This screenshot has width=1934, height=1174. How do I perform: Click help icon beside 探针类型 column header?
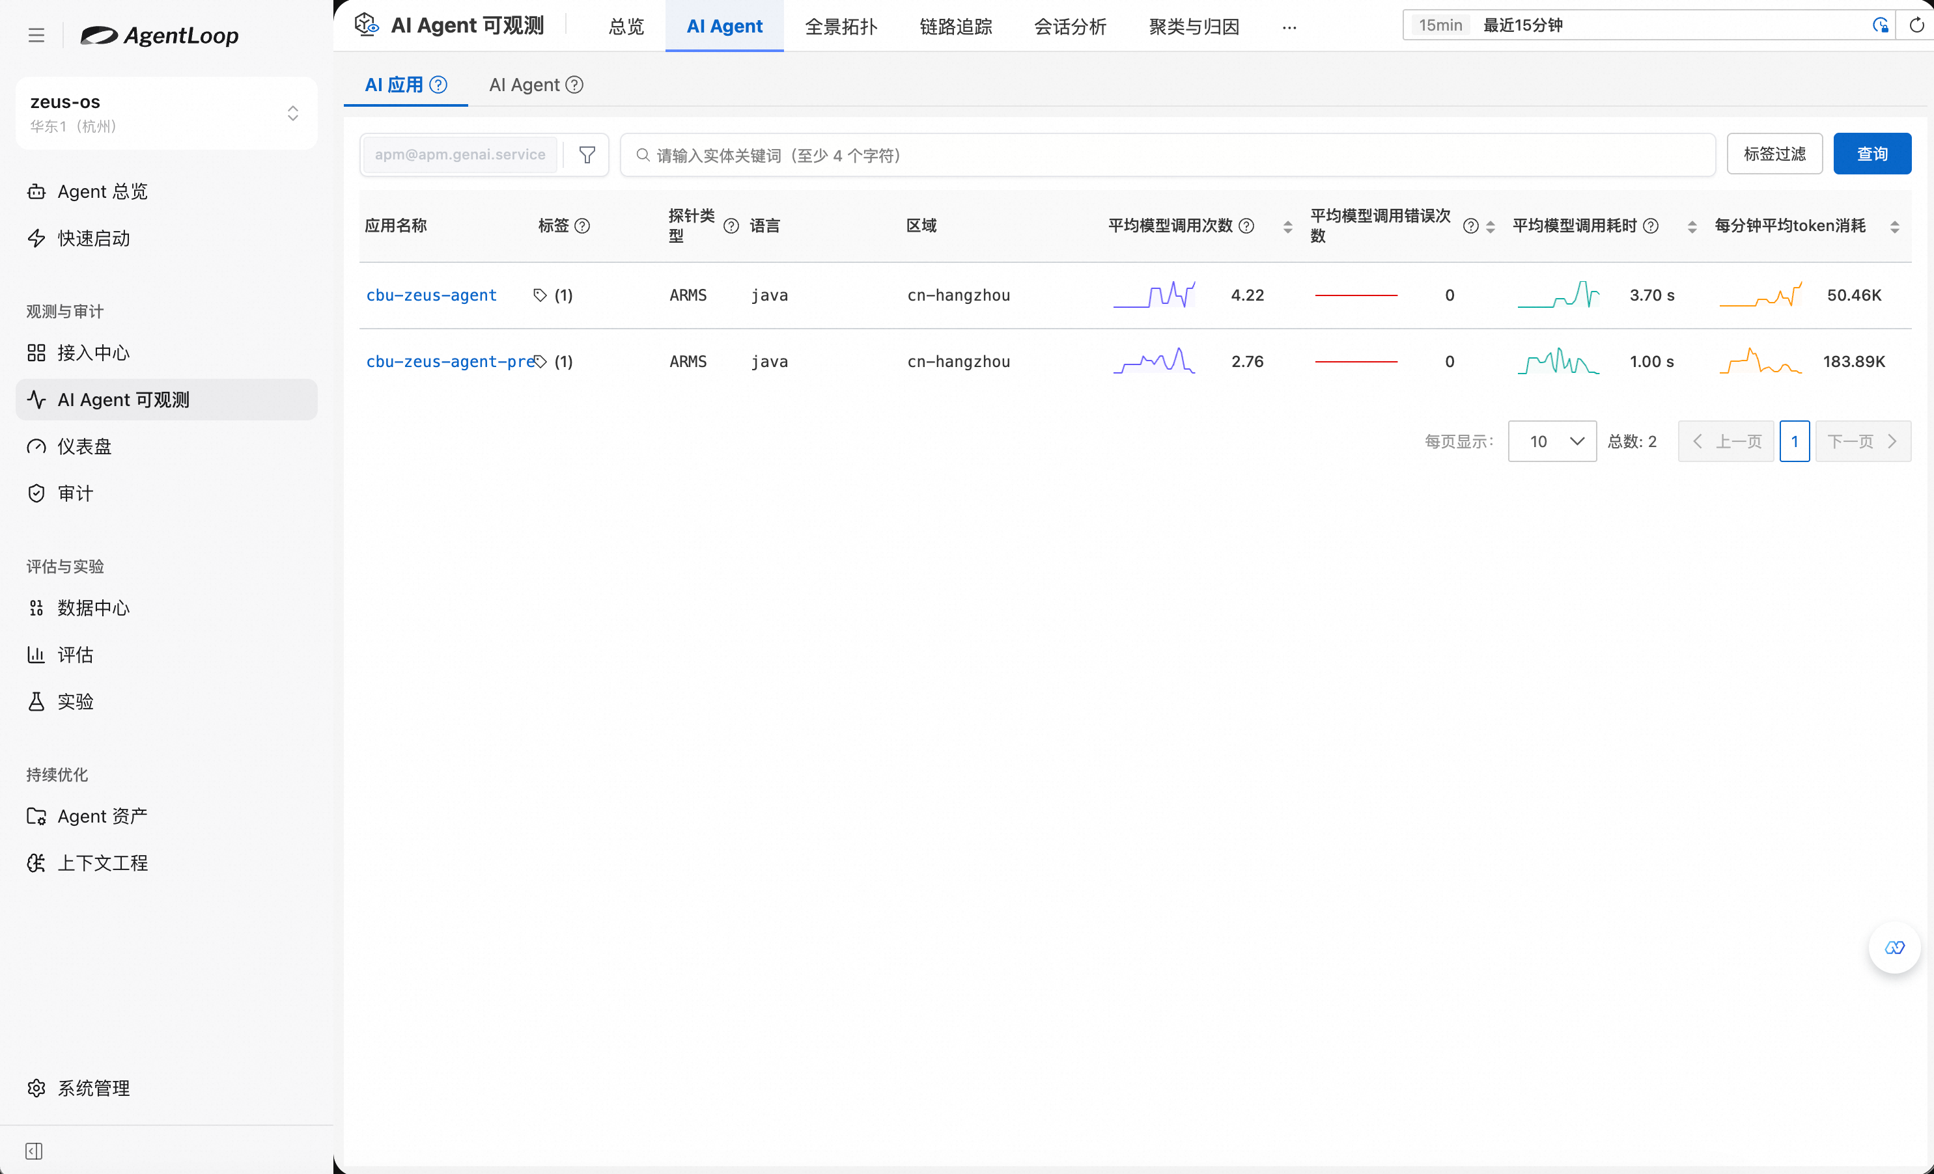731,226
